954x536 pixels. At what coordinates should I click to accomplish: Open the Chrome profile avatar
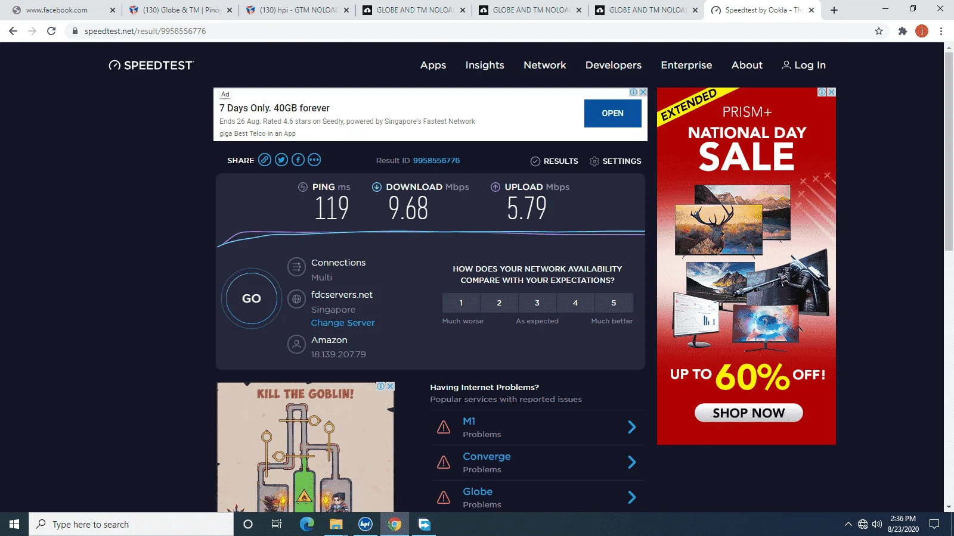pos(922,31)
